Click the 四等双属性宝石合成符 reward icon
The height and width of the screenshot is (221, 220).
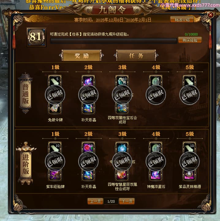(122, 108)
